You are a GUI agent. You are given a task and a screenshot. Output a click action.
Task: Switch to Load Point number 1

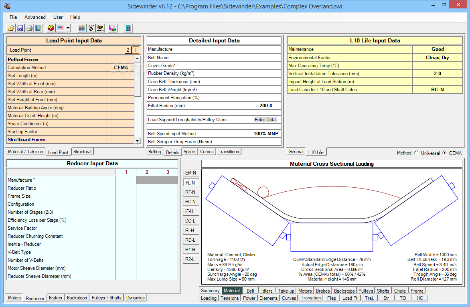tap(136, 50)
